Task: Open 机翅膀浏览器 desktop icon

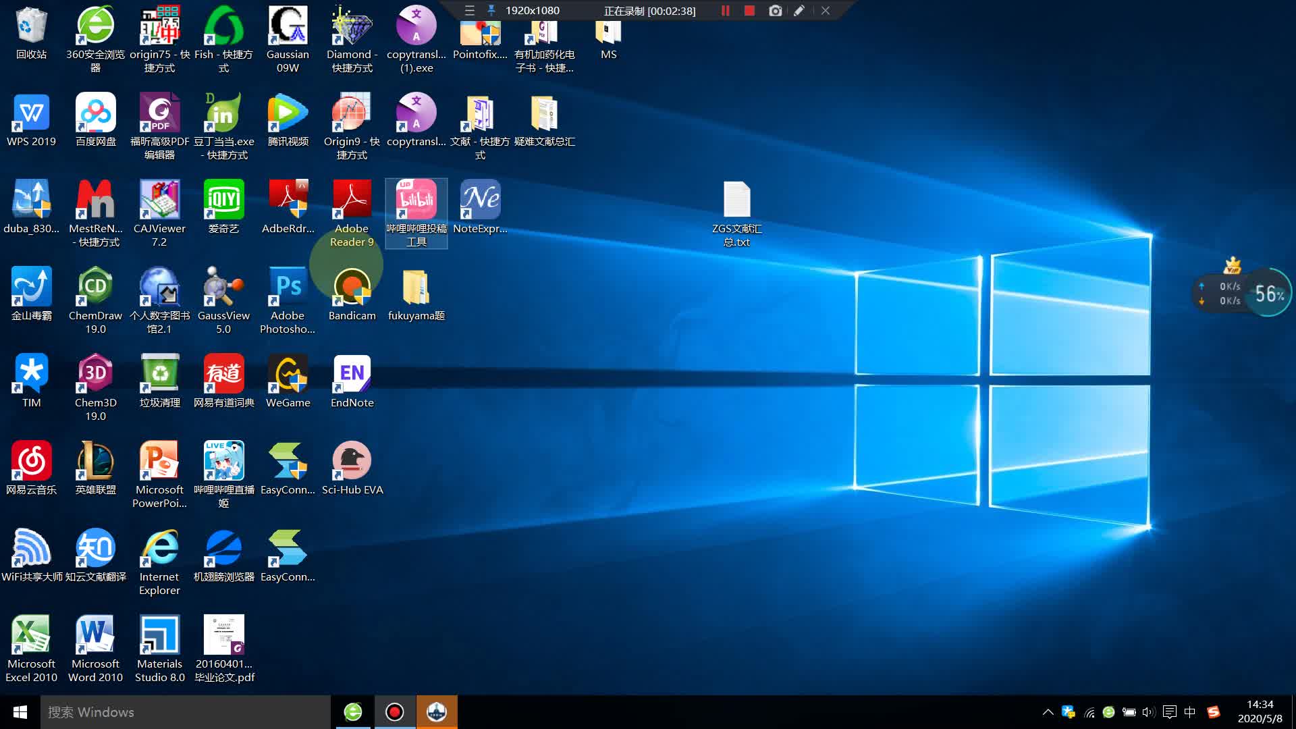Action: point(223,548)
